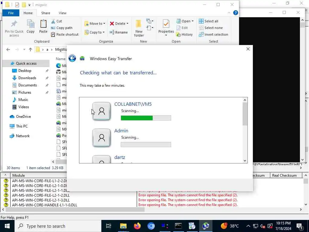
Task: Click the COLLABNET\VM5 user avatar icon
Action: click(101, 111)
